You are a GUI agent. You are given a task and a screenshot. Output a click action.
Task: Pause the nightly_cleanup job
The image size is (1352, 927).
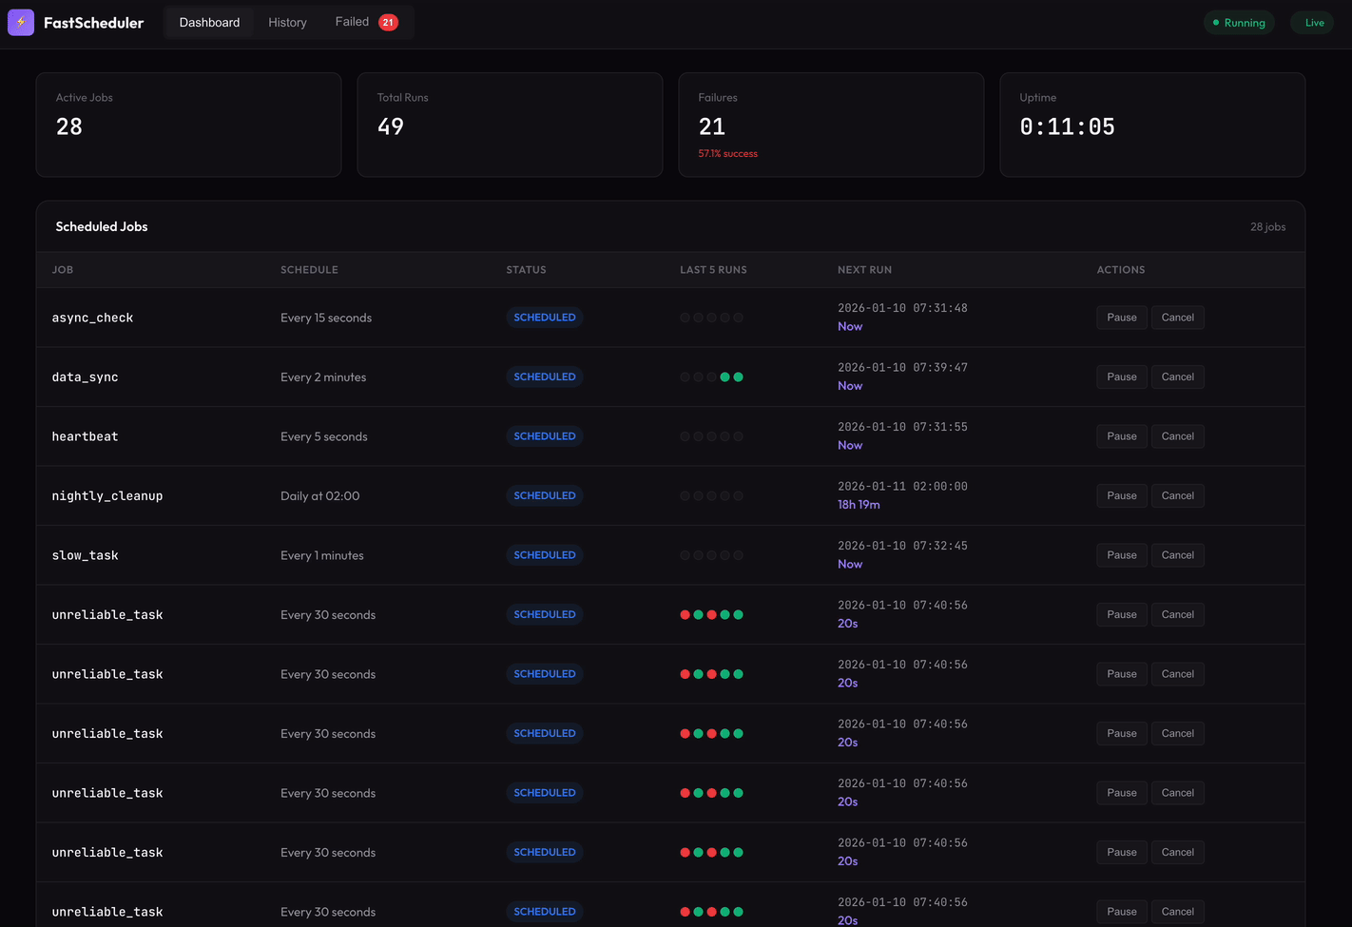[1122, 495]
